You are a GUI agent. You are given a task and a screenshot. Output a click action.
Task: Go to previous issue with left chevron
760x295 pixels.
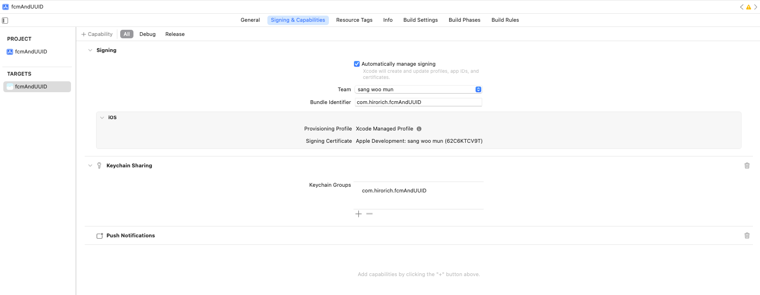click(x=742, y=7)
